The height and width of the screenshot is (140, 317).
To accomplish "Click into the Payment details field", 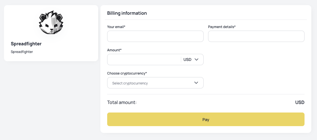I will 256,36.
